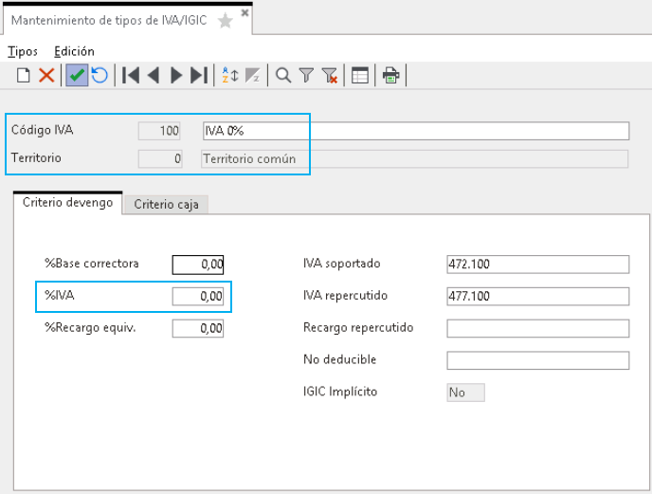Image resolution: width=652 pixels, height=494 pixels.
Task: Select the Criterio devengo tab
Action: pos(68,203)
